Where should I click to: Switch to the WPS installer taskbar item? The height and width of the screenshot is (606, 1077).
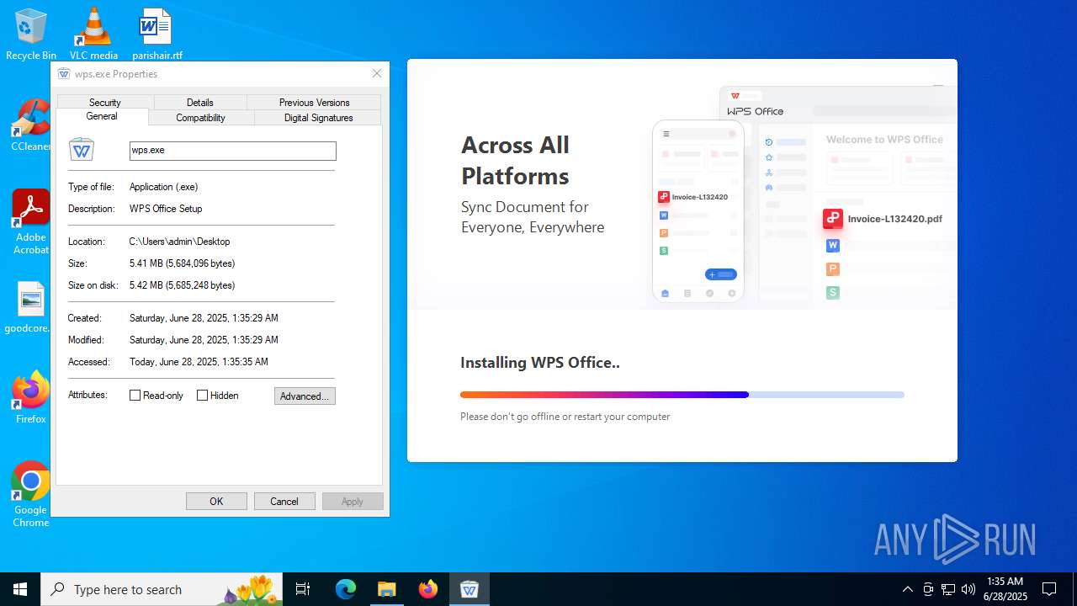pos(470,589)
